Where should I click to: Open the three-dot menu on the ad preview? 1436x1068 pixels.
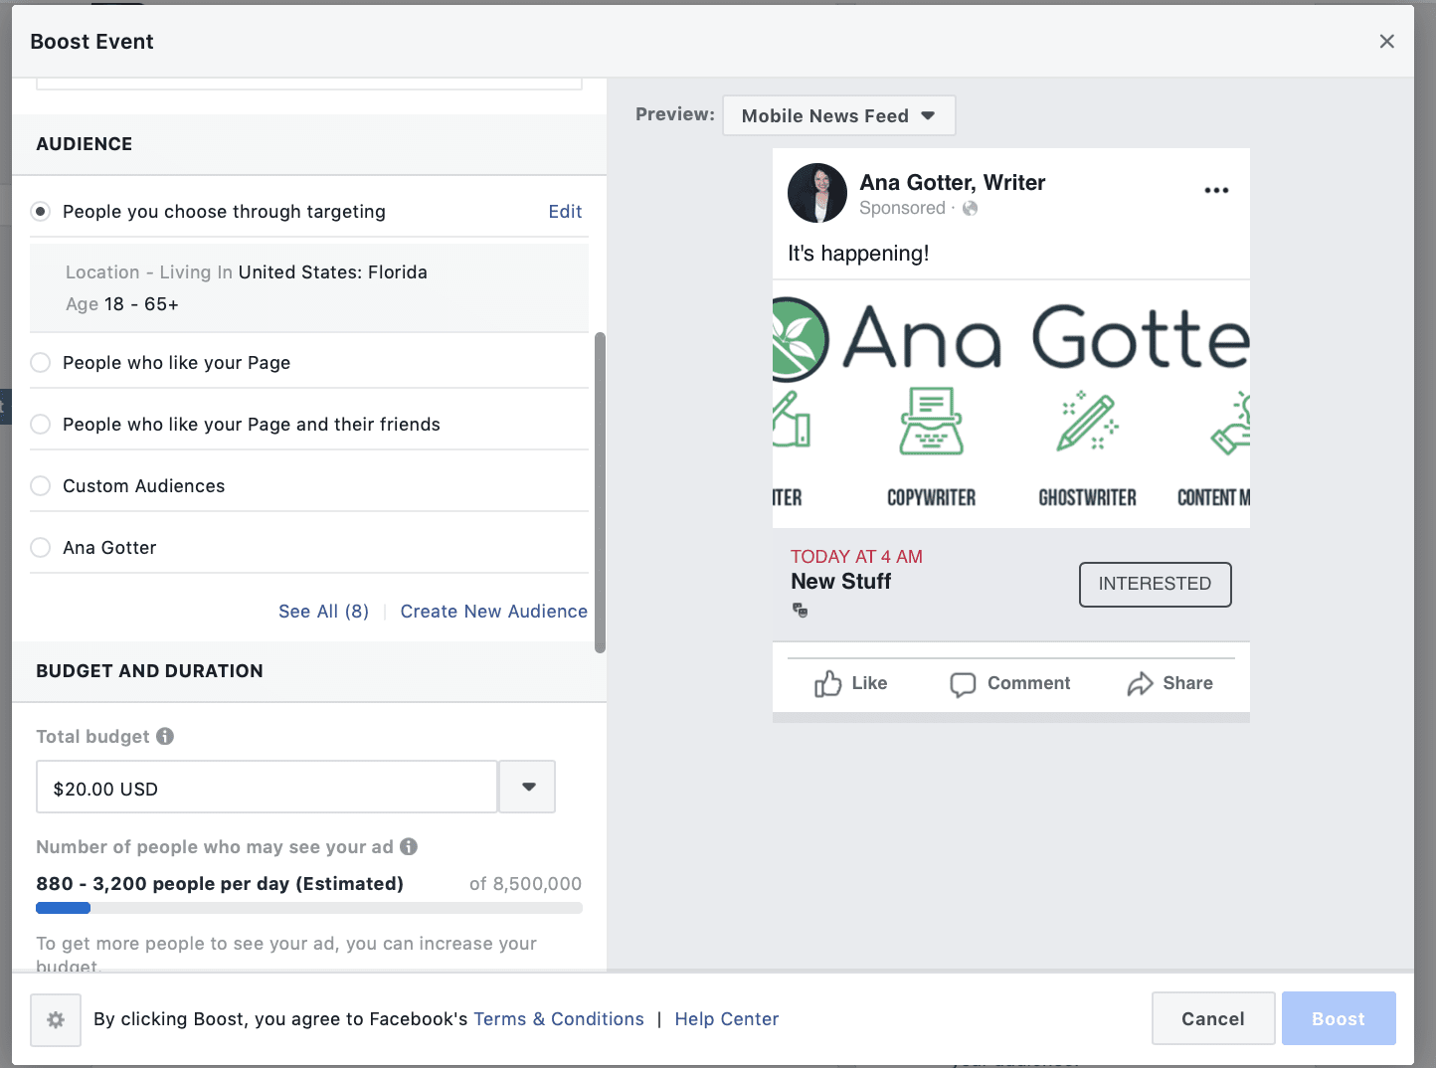1216,190
